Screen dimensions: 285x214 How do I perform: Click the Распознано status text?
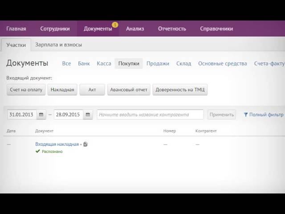52,152
